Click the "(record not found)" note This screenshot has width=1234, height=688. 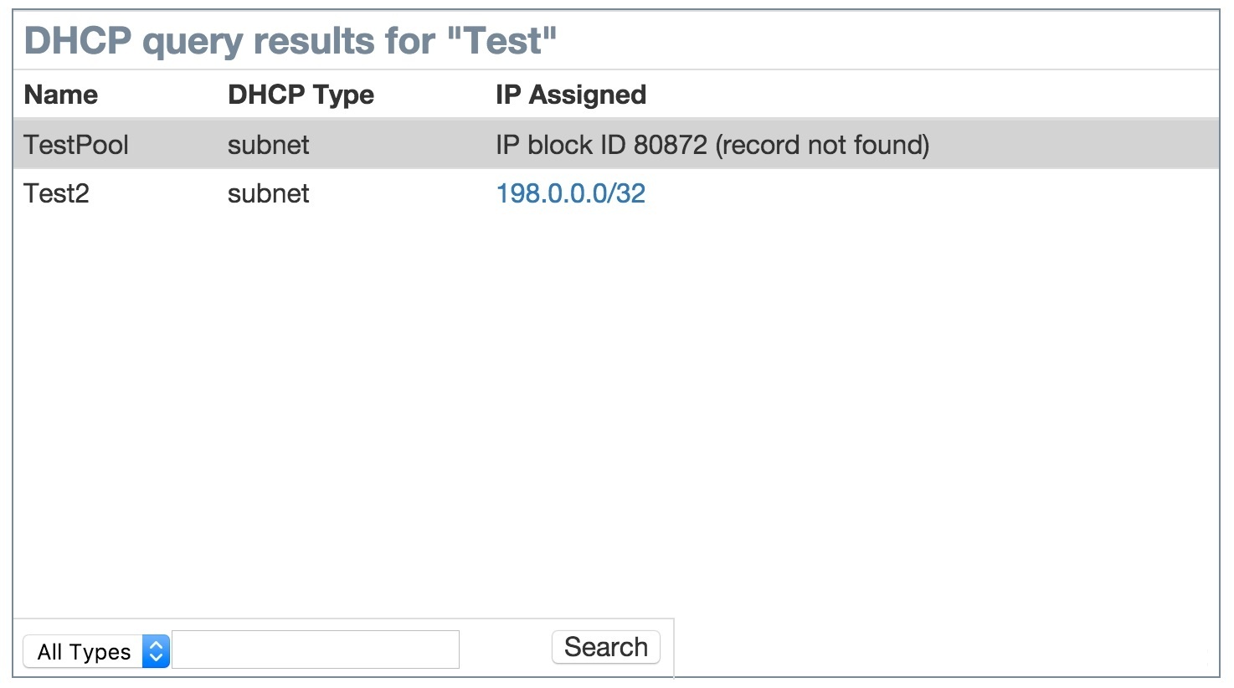822,145
